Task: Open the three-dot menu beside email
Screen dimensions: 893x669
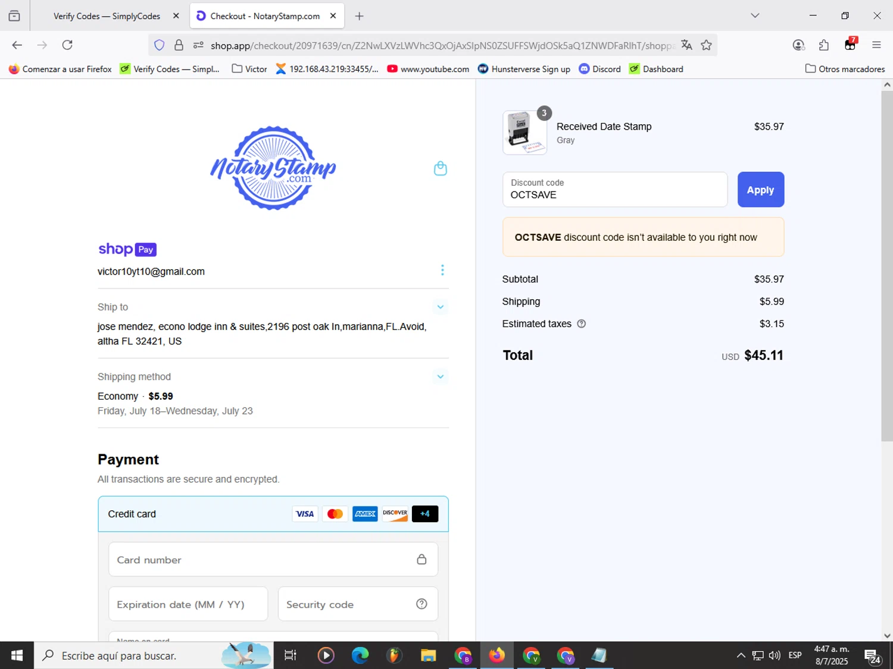Action: pos(442,270)
